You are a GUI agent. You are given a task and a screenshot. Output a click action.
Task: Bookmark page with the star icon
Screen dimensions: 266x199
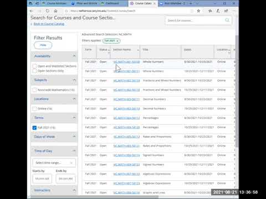[x=198, y=11]
